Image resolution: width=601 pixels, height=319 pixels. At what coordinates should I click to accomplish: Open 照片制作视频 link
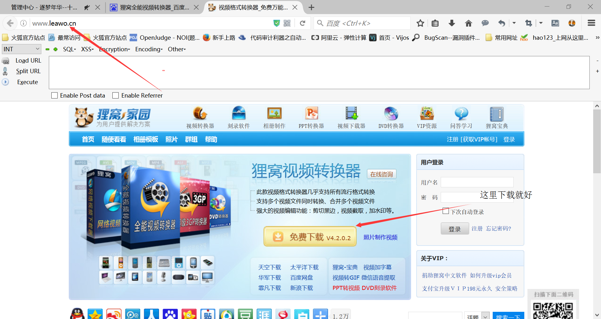[x=380, y=237]
